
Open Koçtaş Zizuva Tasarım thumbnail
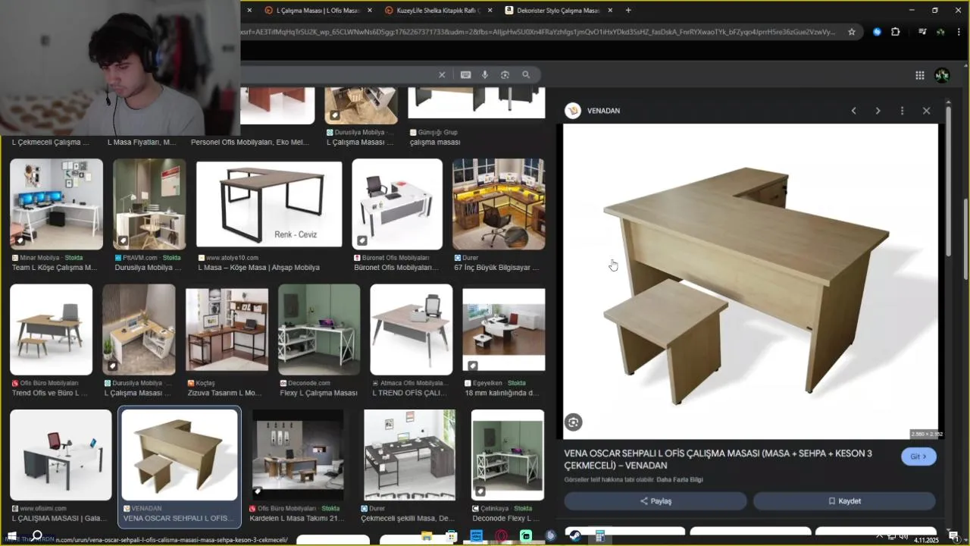click(x=227, y=330)
